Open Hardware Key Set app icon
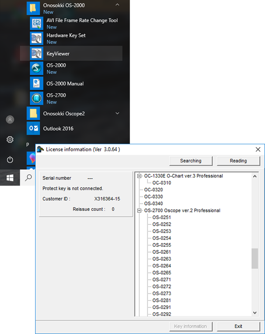The image size is (265, 334). click(x=37, y=39)
